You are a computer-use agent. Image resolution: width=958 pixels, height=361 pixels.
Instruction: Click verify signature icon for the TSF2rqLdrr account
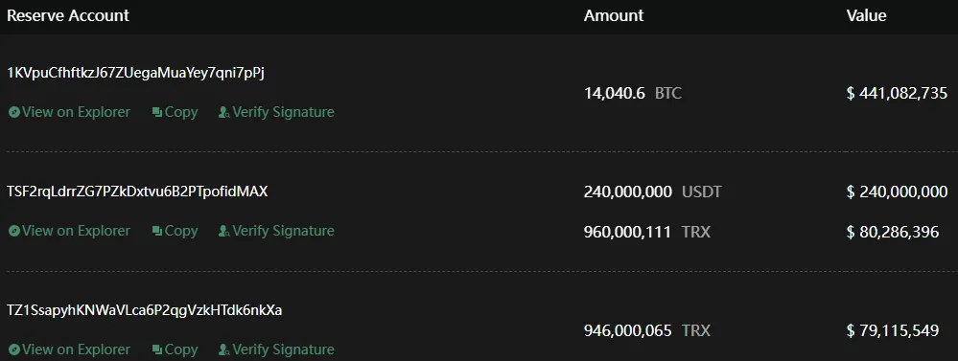[x=224, y=231]
